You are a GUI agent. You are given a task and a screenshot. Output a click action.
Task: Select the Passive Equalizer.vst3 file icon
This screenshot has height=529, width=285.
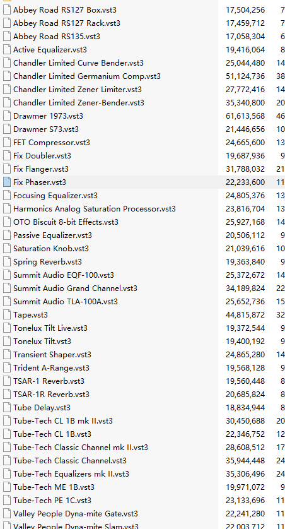tap(7, 235)
